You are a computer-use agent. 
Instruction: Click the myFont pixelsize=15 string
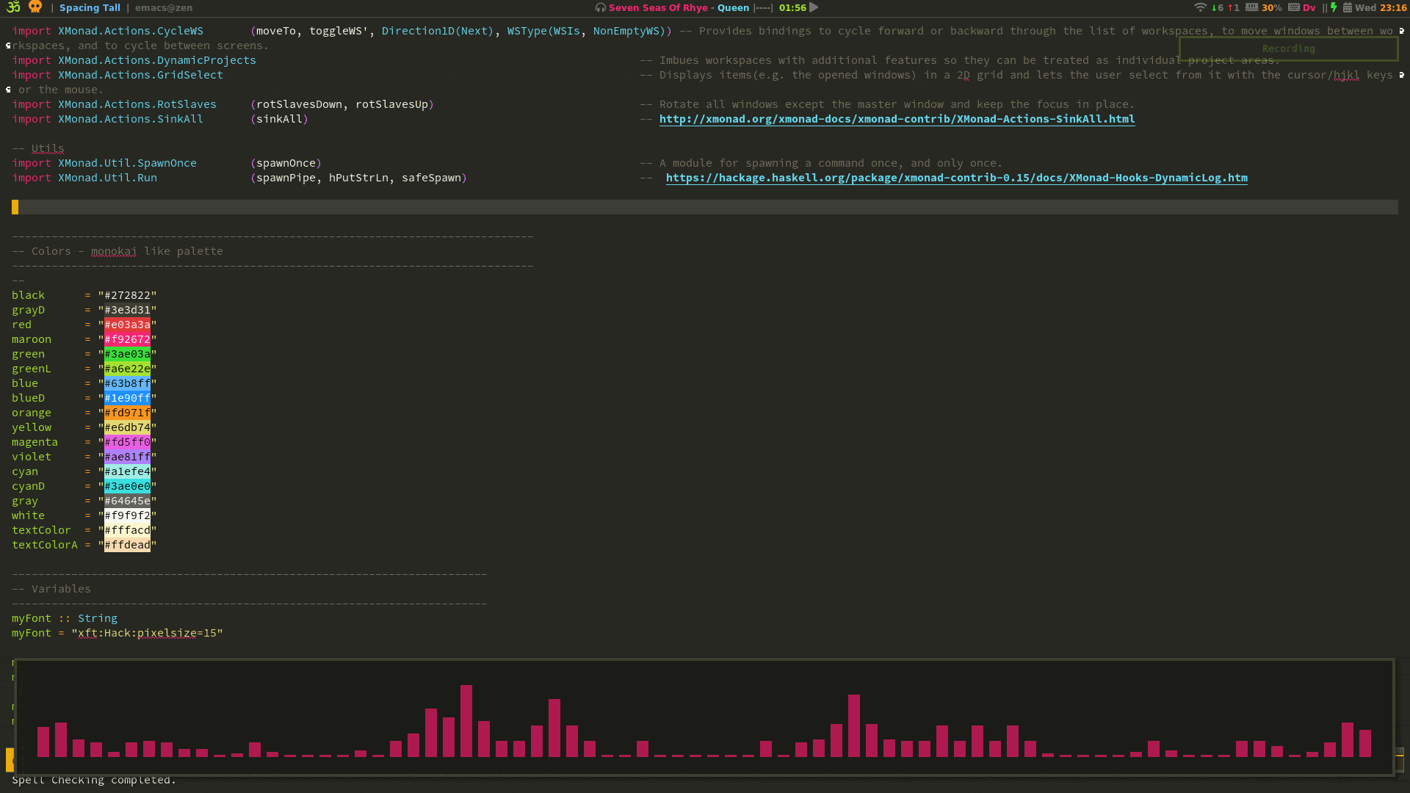click(x=147, y=633)
